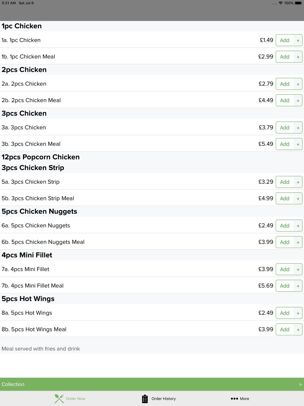Add 5b. 3pcs Chicken Strip Meal
The width and height of the screenshot is (304, 406).
tap(285, 198)
